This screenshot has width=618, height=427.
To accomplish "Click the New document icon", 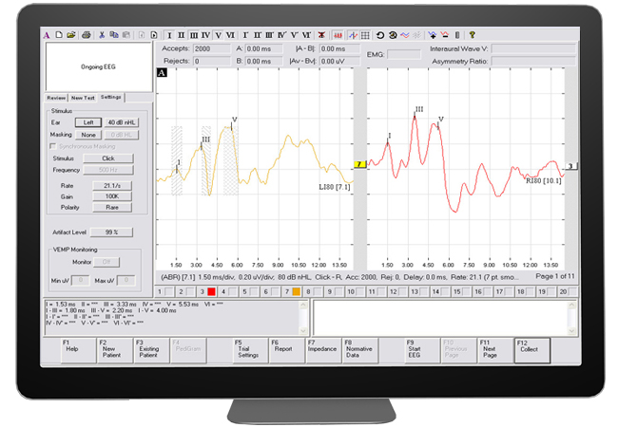I will 59,35.
